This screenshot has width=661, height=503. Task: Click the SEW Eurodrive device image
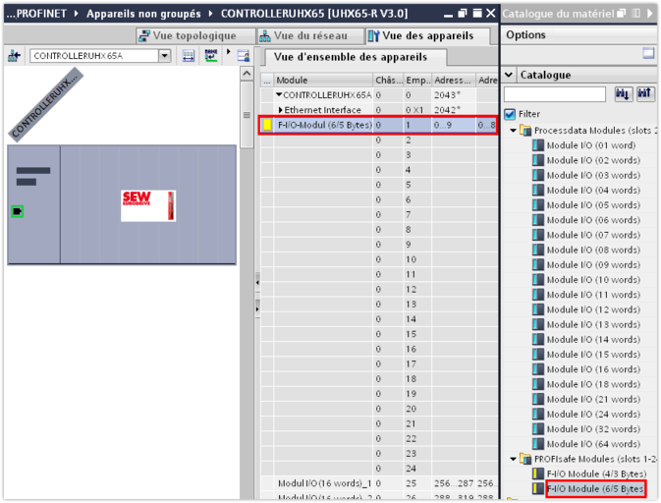tap(147, 205)
